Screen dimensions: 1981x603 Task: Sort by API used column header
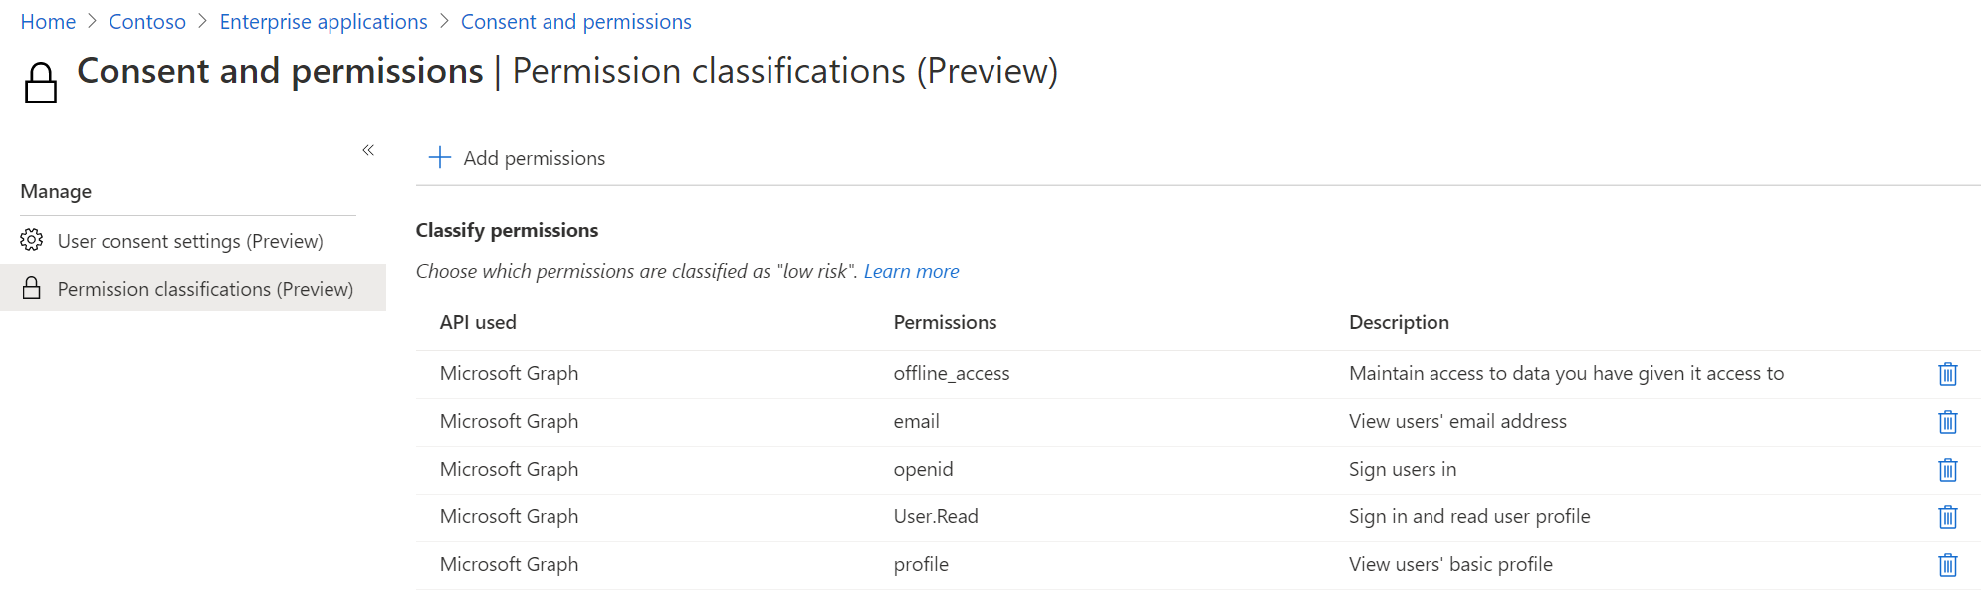(x=478, y=322)
